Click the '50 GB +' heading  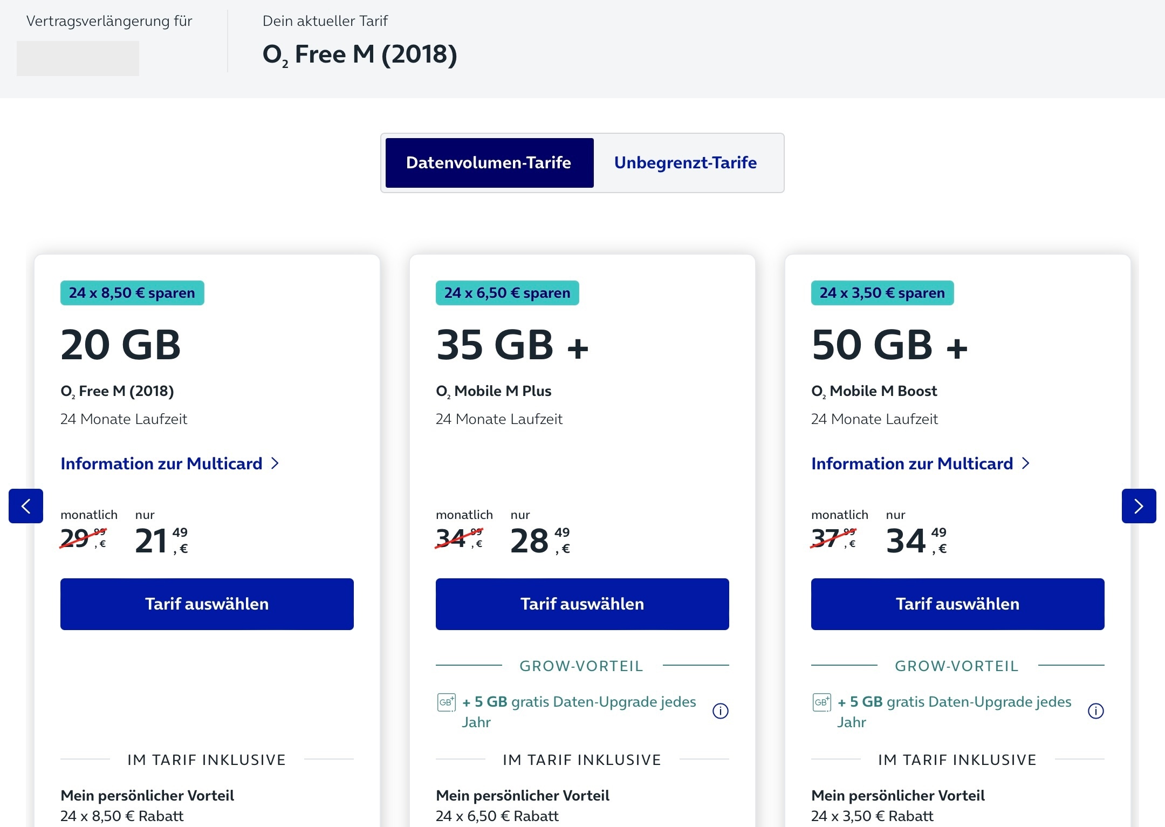pos(890,345)
